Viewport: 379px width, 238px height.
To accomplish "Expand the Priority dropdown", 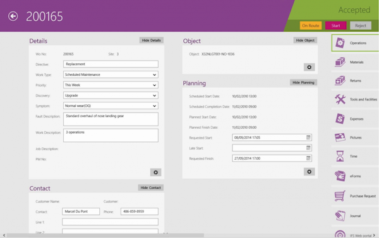I will pyautogui.click(x=155, y=85).
